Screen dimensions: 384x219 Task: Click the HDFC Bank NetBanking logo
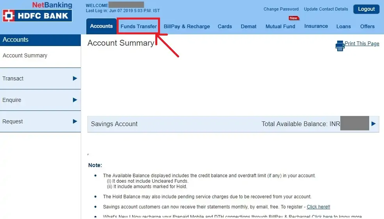pyautogui.click(x=37, y=12)
